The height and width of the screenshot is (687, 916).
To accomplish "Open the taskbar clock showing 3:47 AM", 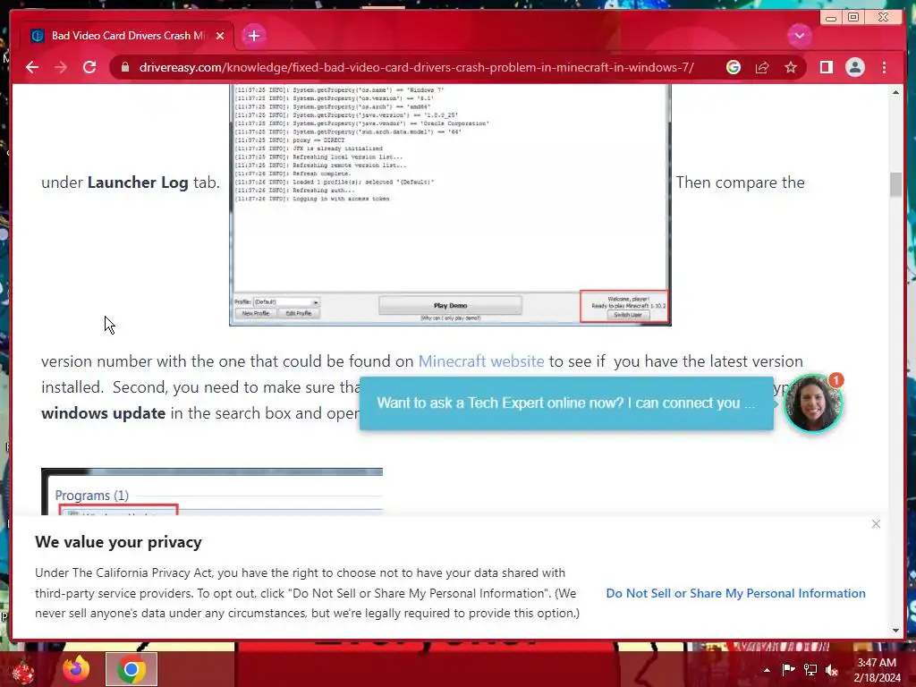I will (x=877, y=670).
